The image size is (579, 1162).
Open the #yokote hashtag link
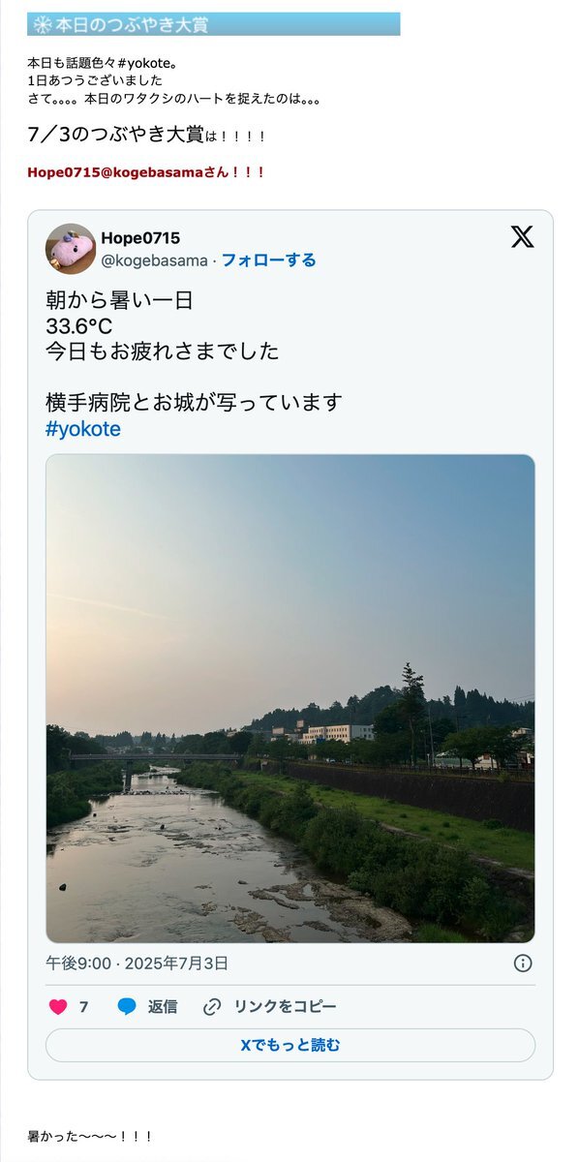tap(83, 429)
